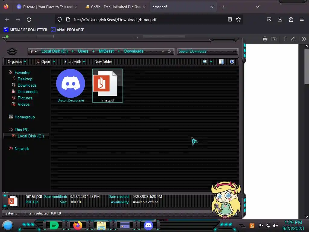Toggle the Explorer preview pane icon

[221, 62]
